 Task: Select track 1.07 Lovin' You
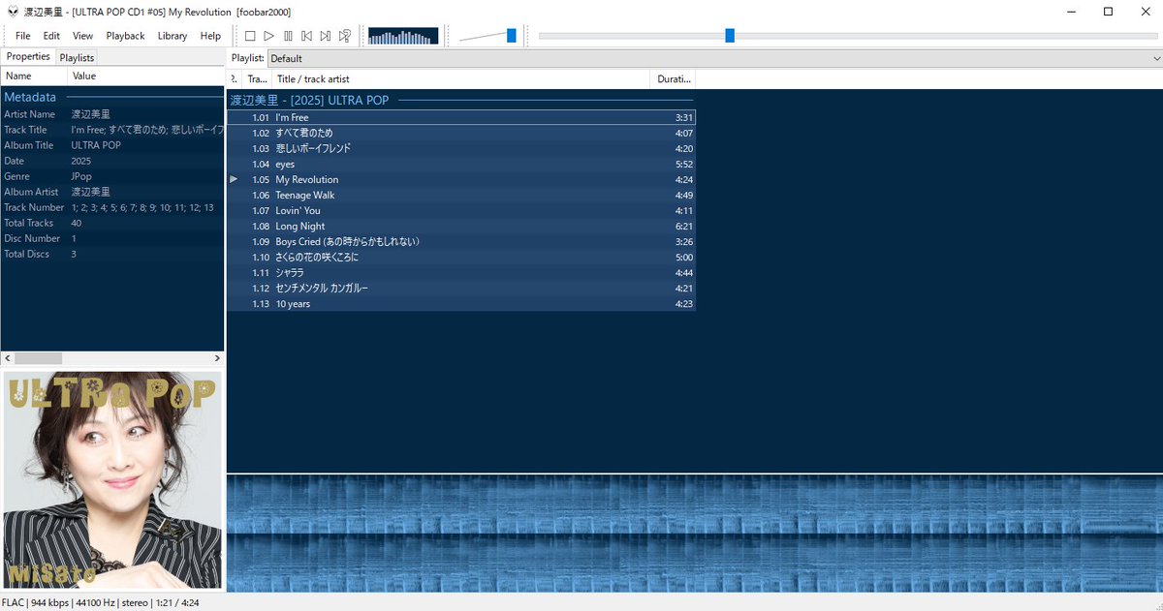(461, 210)
